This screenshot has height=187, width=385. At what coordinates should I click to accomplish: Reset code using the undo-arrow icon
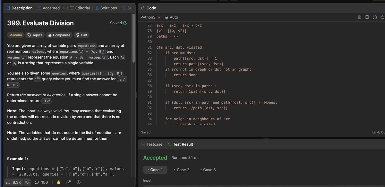382,17
